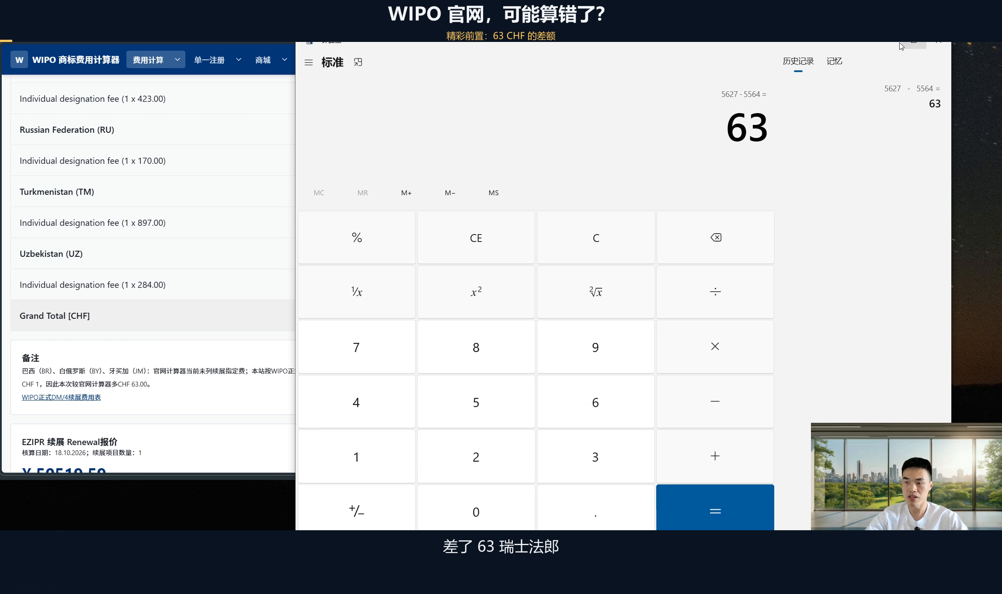
Task: Click the minus operator key
Action: [715, 402]
